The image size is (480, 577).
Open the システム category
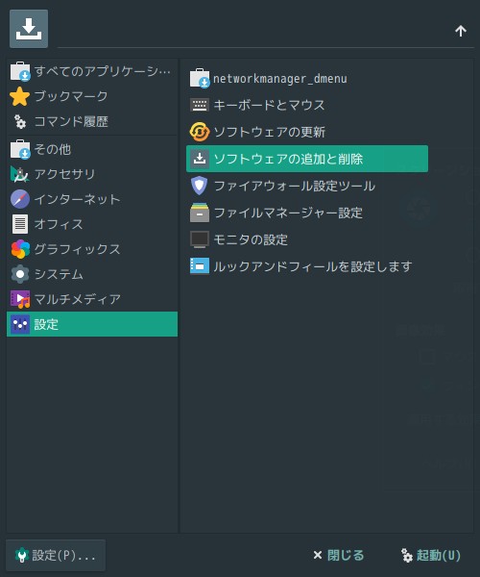coord(92,274)
